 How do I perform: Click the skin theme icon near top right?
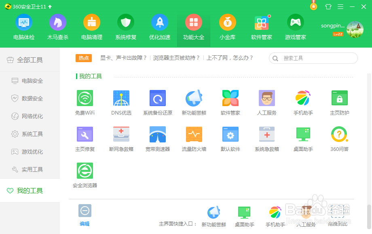pos(328,6)
